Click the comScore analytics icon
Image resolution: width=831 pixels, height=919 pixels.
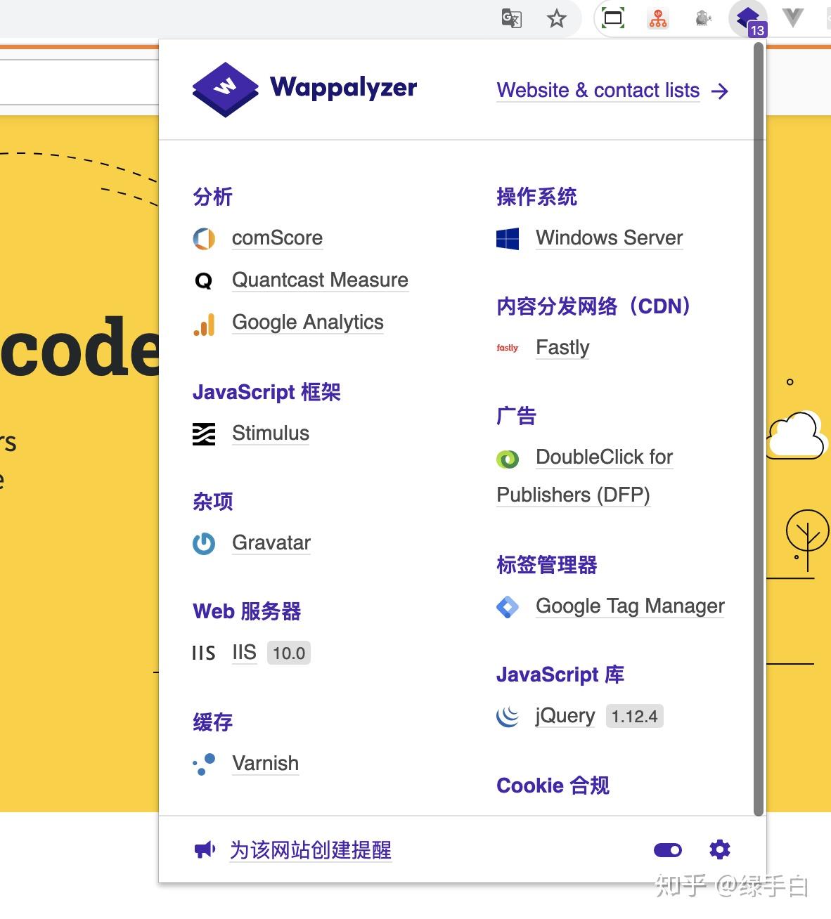tap(203, 239)
